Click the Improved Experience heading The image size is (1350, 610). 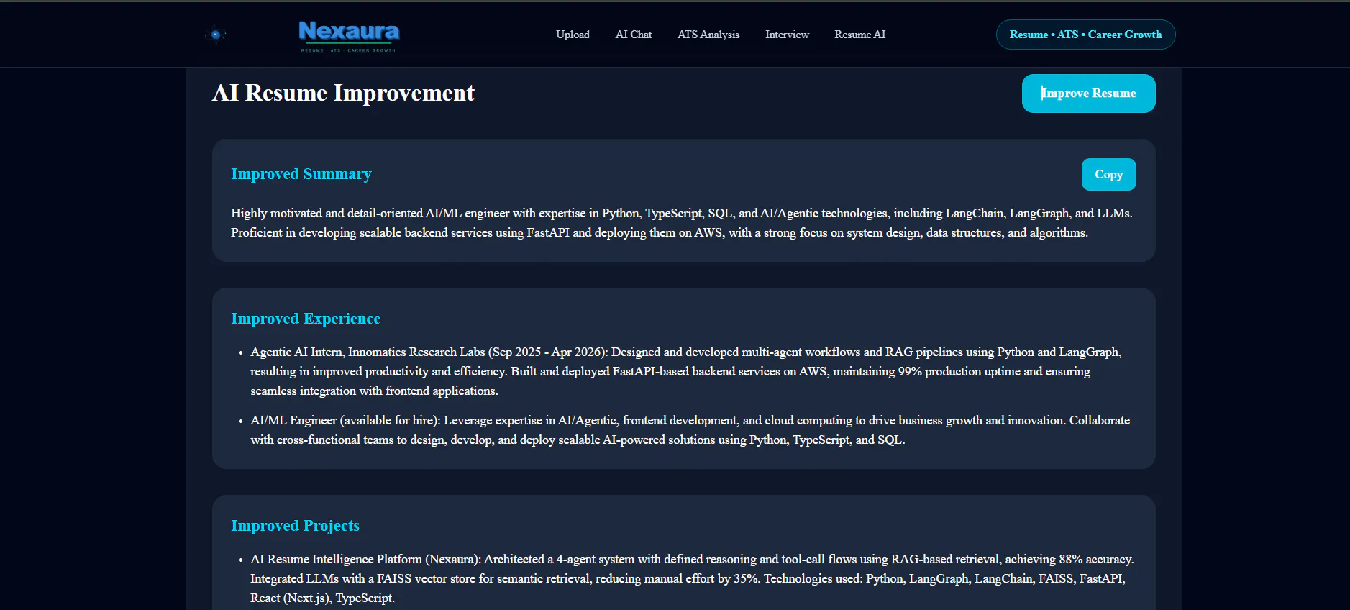tap(306, 319)
